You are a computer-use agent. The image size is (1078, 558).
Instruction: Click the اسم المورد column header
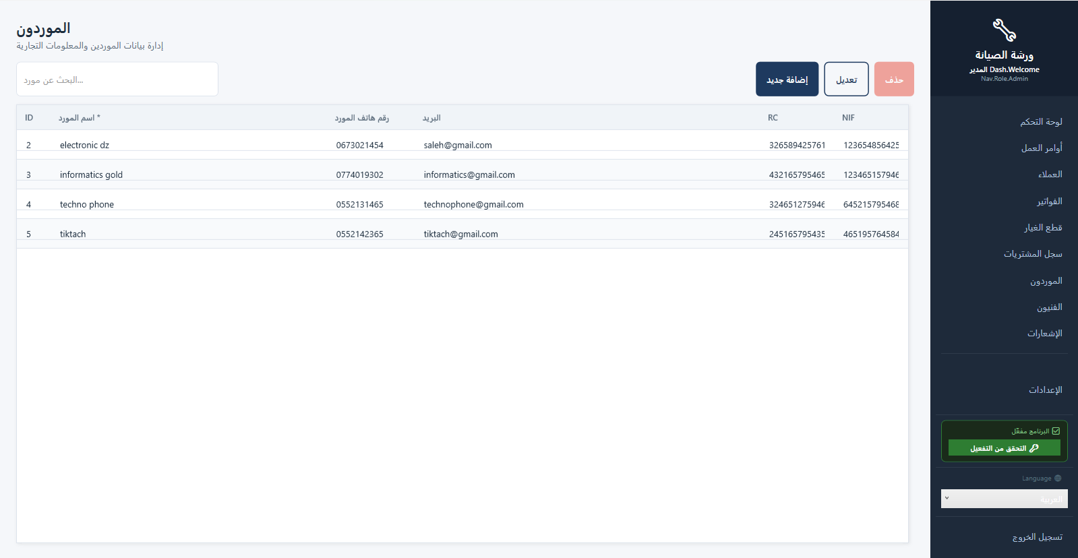[80, 118]
